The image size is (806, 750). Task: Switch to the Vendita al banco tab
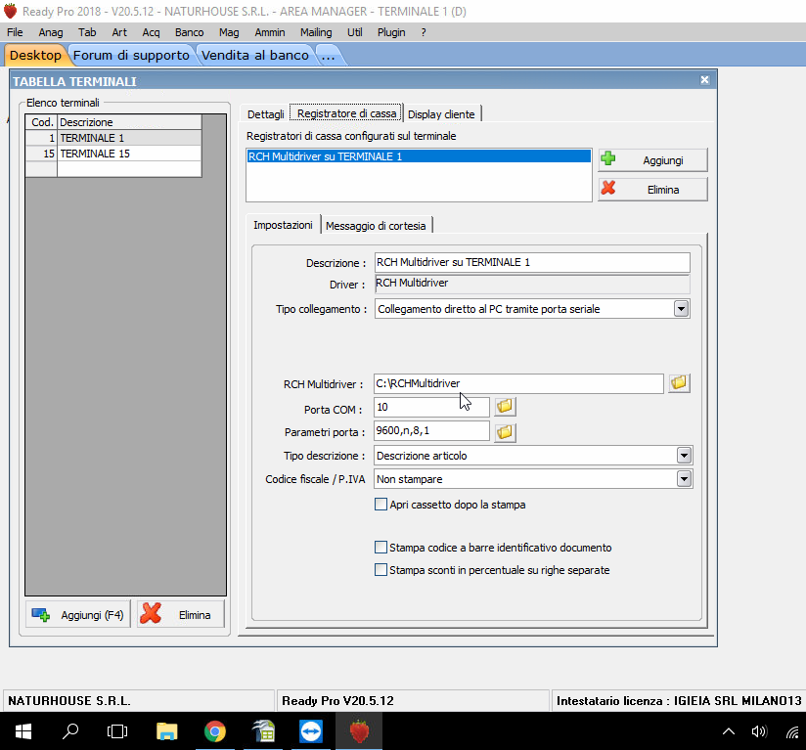255,55
